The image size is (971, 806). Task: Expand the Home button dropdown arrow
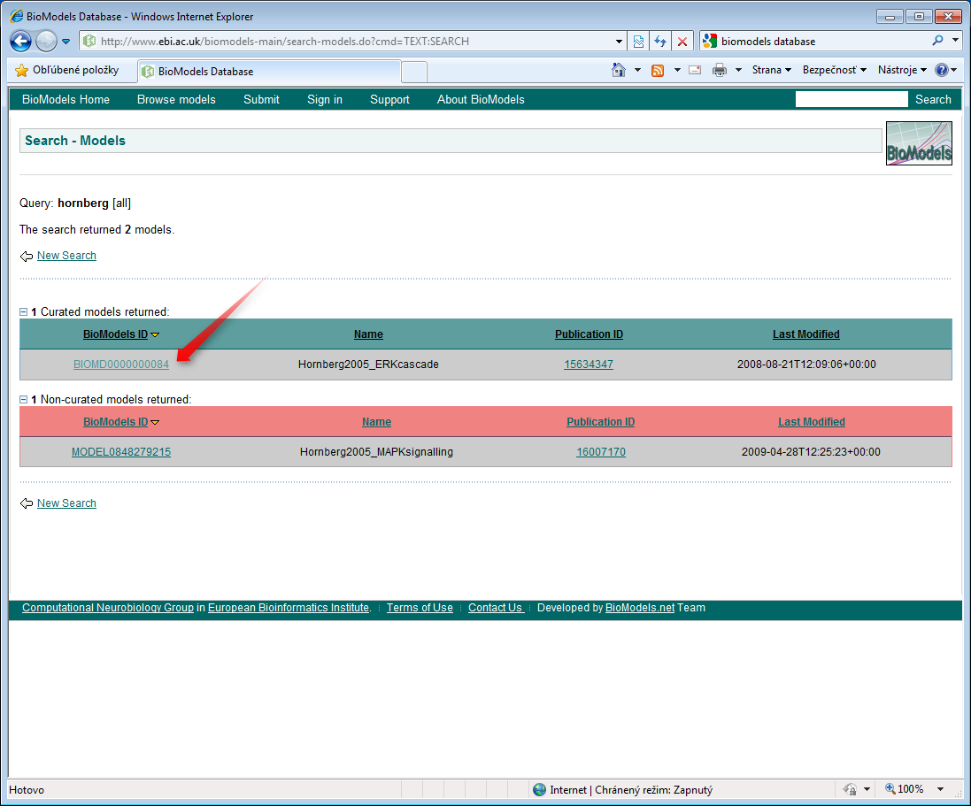coord(637,70)
